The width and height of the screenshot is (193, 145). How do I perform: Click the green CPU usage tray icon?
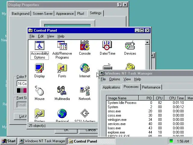coord(171,141)
